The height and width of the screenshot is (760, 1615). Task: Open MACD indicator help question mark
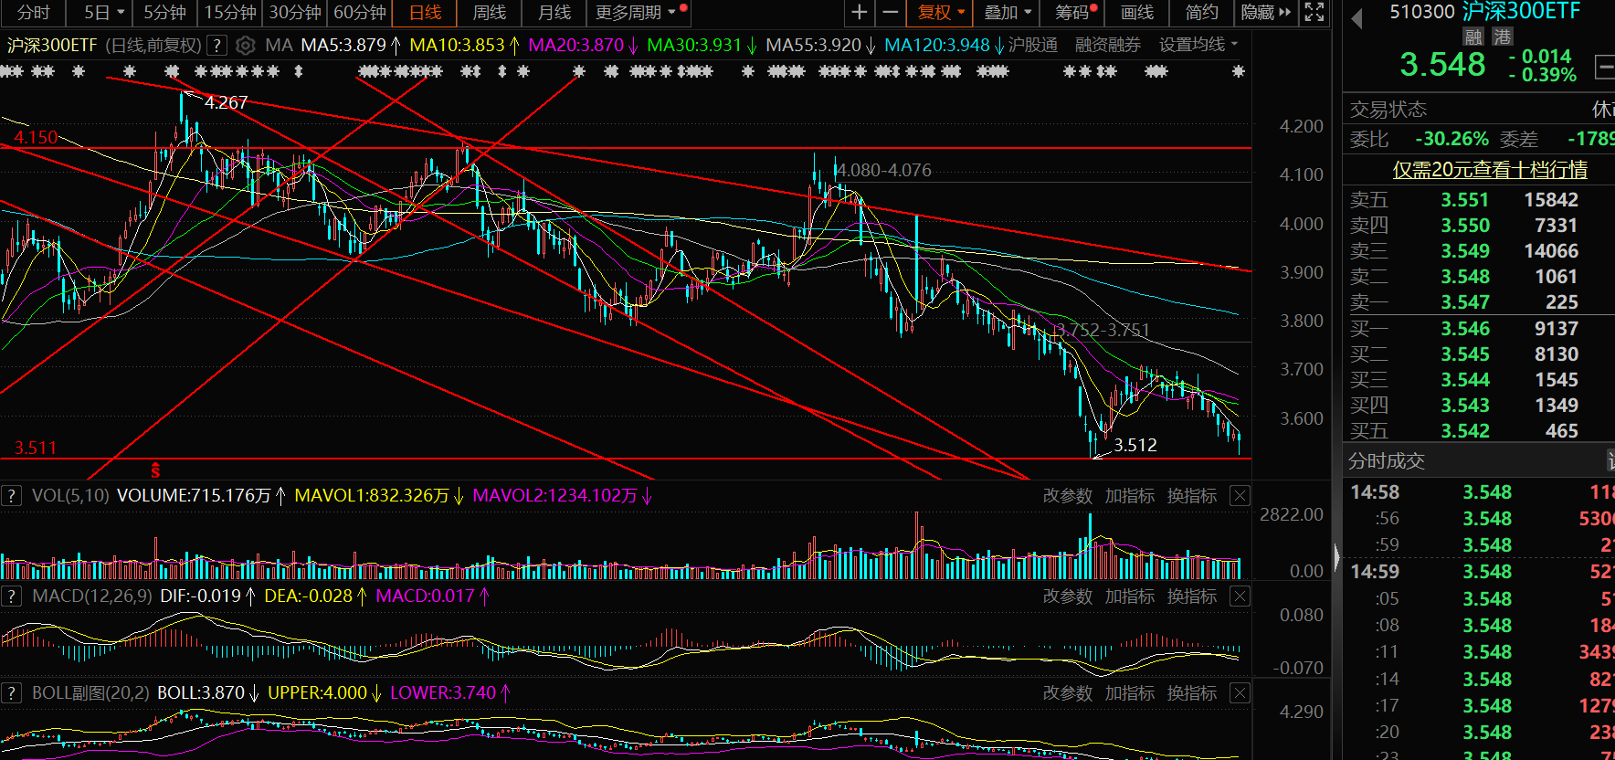tap(11, 596)
